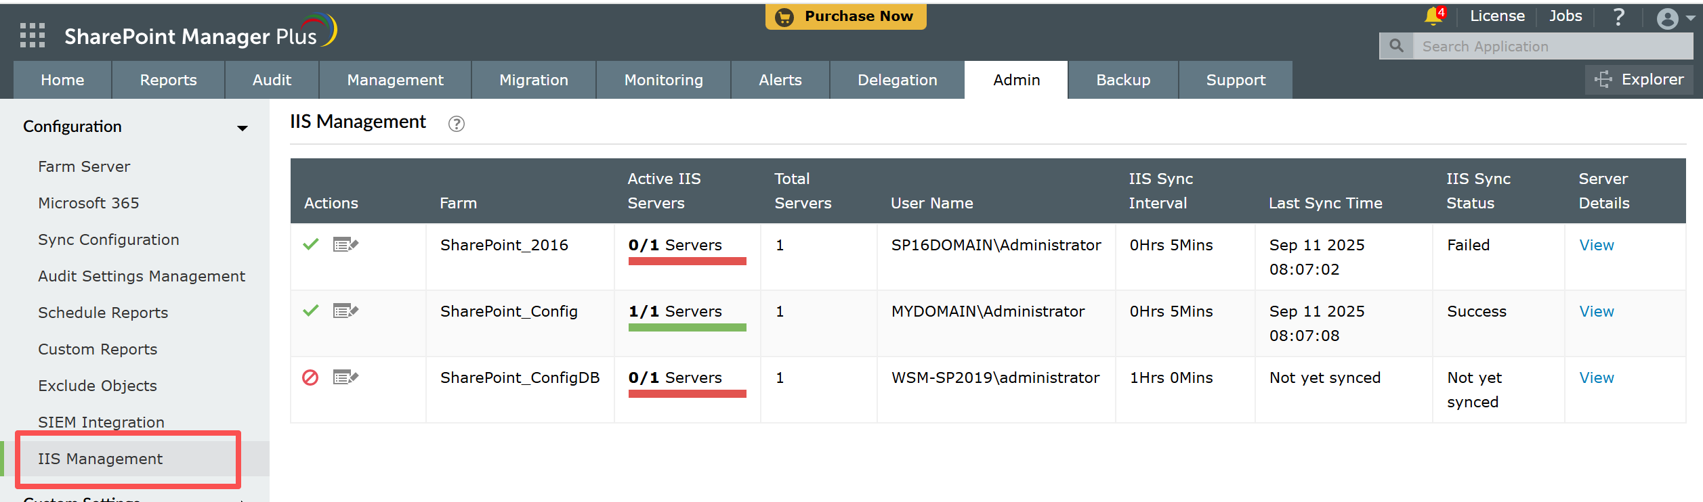
Task: Click the notification bell icon
Action: [1433, 16]
